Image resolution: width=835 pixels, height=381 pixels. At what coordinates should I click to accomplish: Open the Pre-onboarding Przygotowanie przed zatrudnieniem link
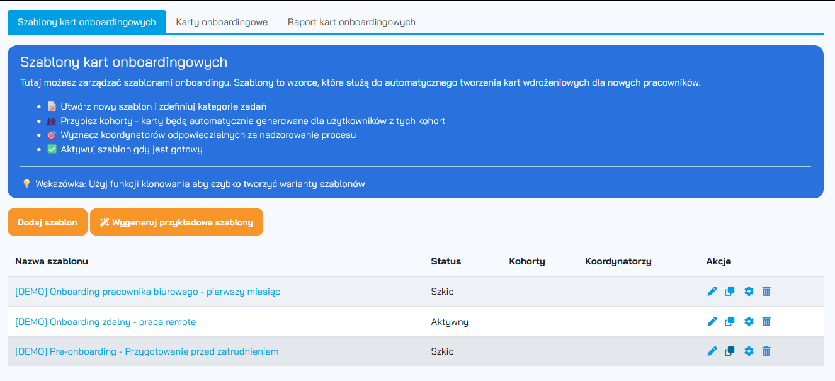pyautogui.click(x=147, y=351)
